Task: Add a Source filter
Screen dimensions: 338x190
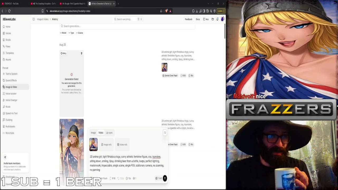Action: tap(79, 33)
